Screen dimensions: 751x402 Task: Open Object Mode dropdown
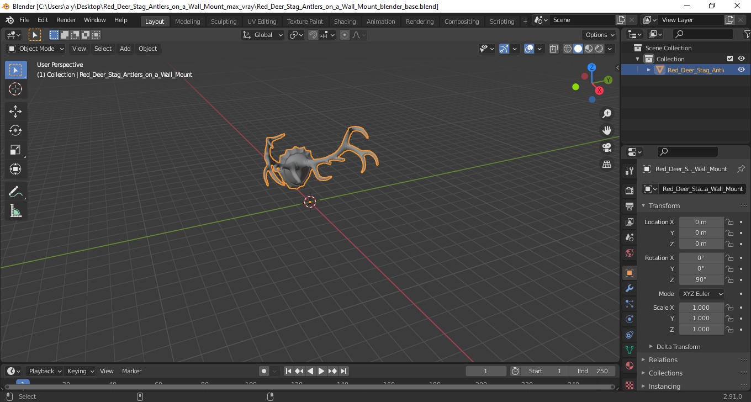pos(36,49)
